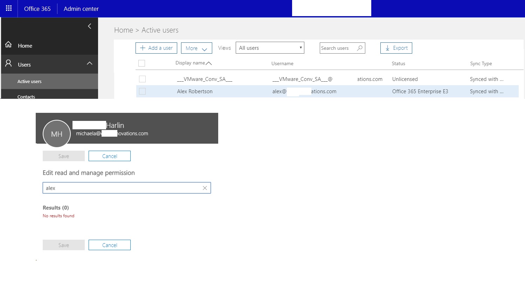Viewport: 525px width, 301px height.
Task: Select the Users icon in the sidebar
Action: [x=8, y=63]
